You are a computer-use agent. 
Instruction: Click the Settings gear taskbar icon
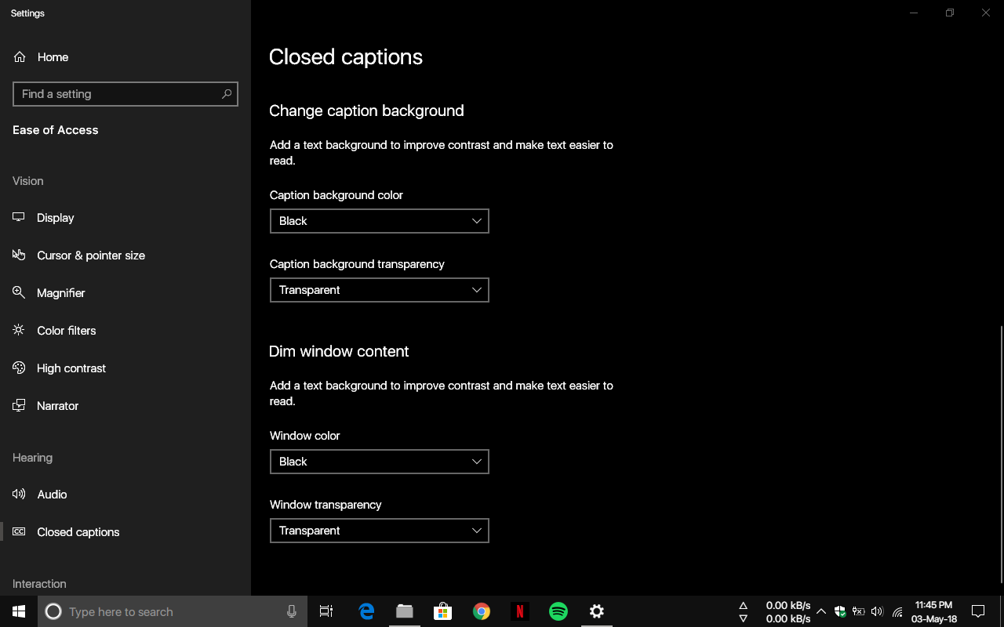pos(597,611)
